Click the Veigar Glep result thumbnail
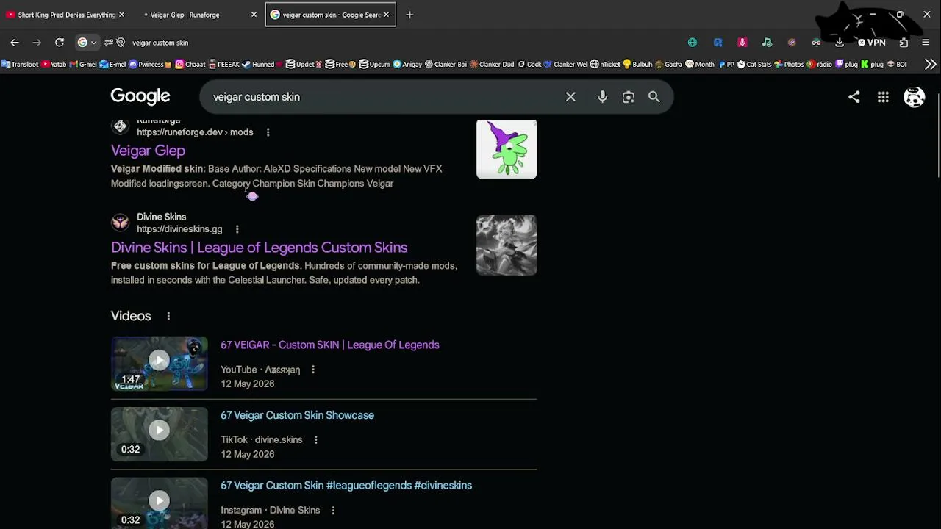The height and width of the screenshot is (529, 941). click(x=507, y=149)
